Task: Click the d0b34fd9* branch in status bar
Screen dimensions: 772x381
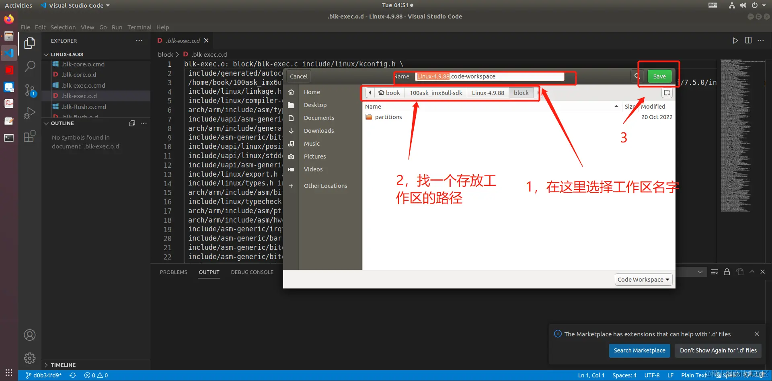Action: pos(44,375)
